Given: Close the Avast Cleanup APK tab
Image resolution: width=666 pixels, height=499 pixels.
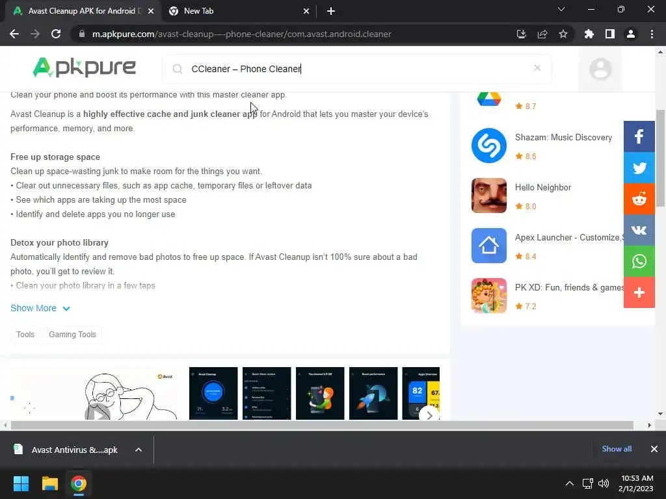Looking at the screenshot, I should click(151, 11).
